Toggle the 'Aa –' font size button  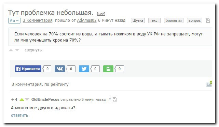click(14, 21)
